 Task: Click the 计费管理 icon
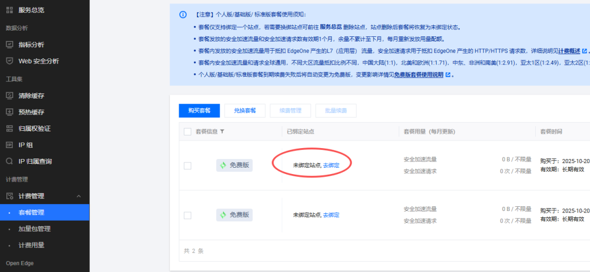tap(10, 196)
